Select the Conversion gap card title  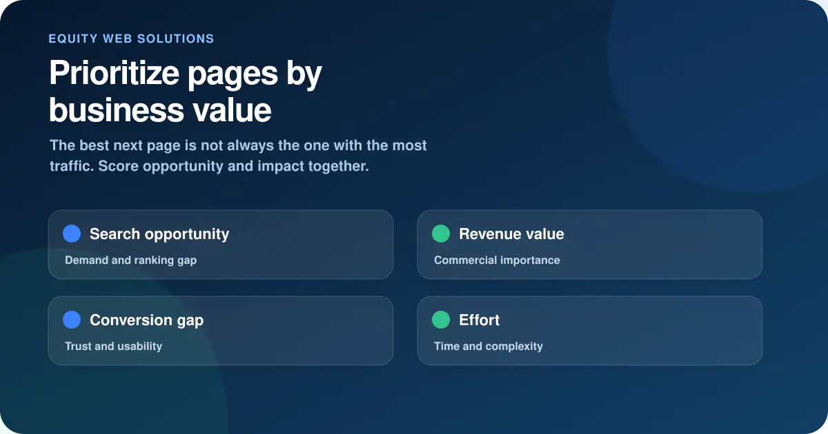[x=146, y=320]
